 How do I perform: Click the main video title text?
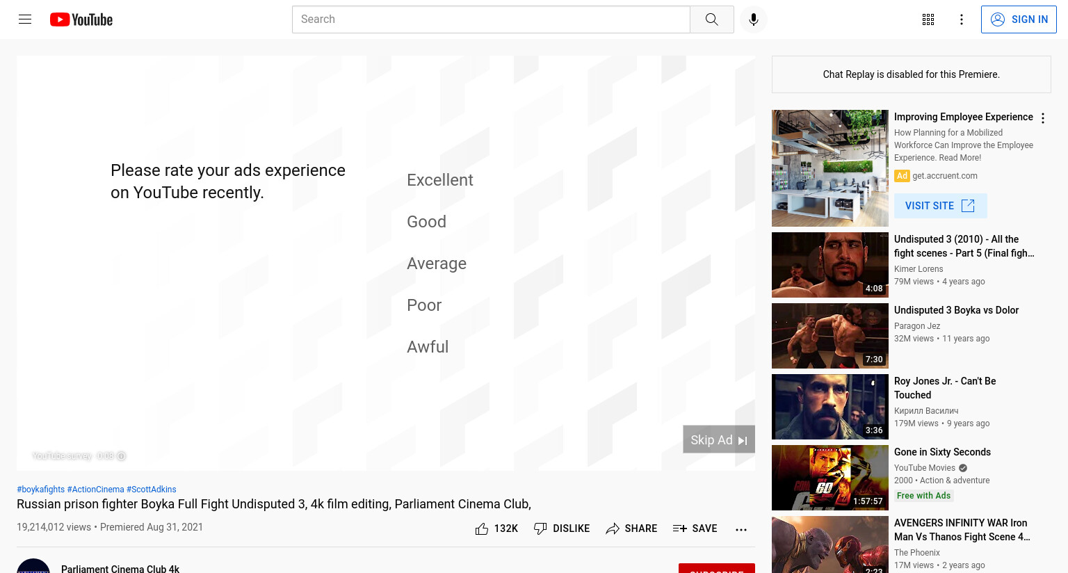[274, 504]
